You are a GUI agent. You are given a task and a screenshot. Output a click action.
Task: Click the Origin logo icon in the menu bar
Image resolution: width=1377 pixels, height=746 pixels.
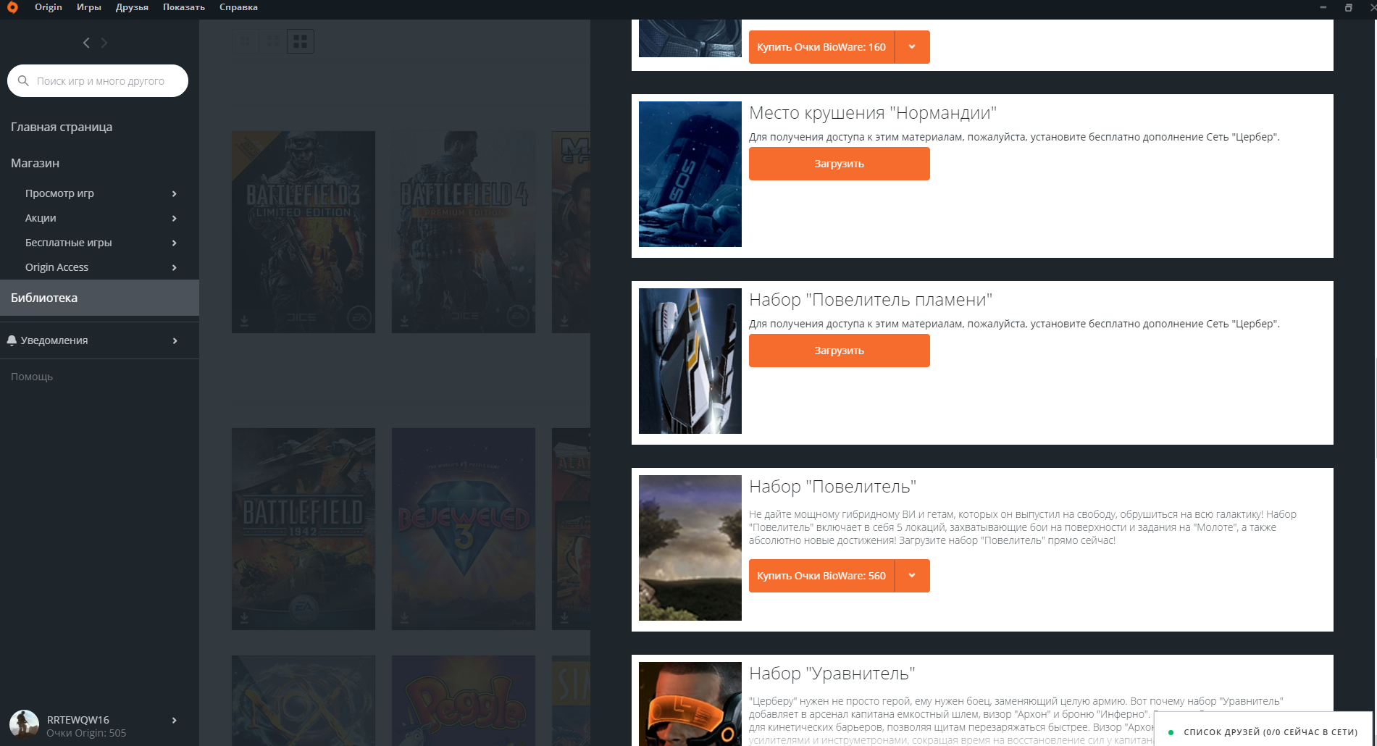coord(12,7)
